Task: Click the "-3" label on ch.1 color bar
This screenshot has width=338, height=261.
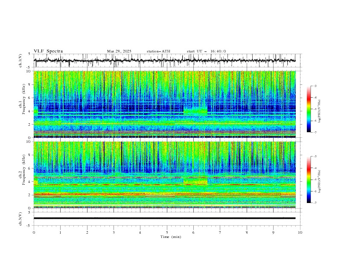Action: [x=315, y=86]
